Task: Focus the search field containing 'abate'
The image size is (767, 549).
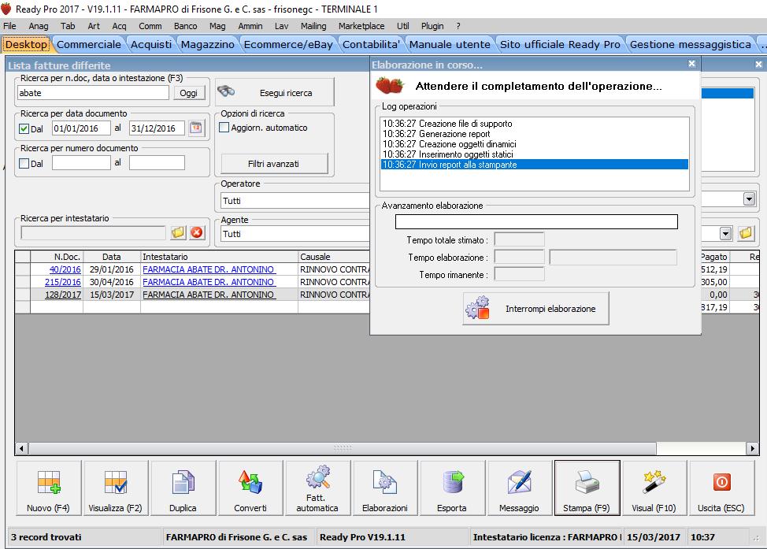Action: 93,93
